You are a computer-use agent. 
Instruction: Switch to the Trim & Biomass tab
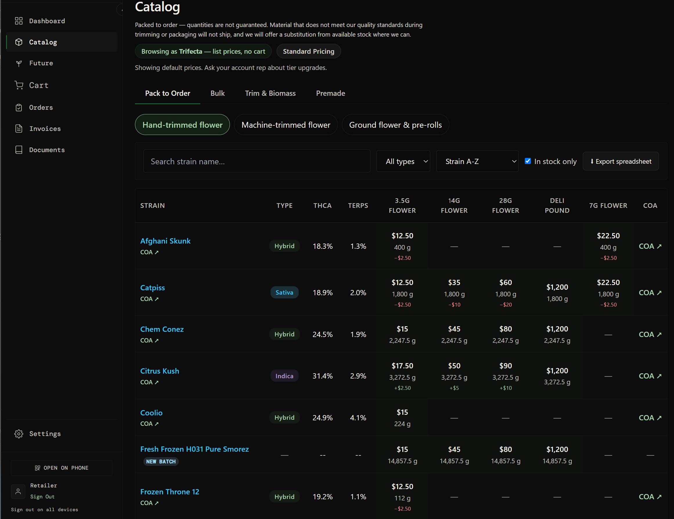(270, 93)
